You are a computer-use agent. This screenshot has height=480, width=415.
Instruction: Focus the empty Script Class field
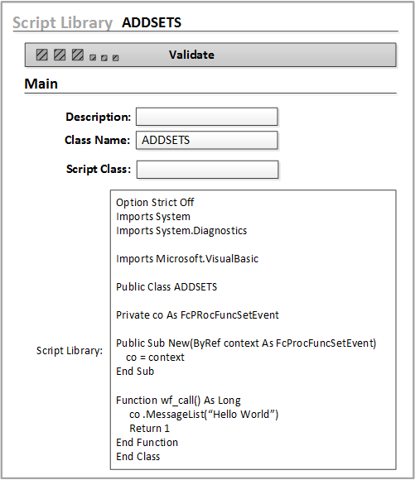click(207, 170)
